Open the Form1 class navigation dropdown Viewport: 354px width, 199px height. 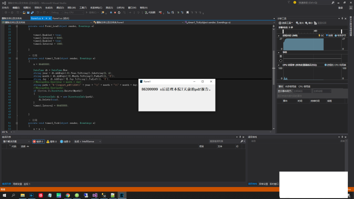tap(138, 23)
